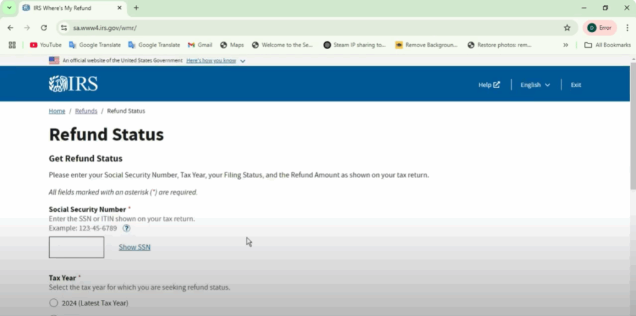Open the Remove Background bookmark
The image size is (636, 316).
(427, 45)
